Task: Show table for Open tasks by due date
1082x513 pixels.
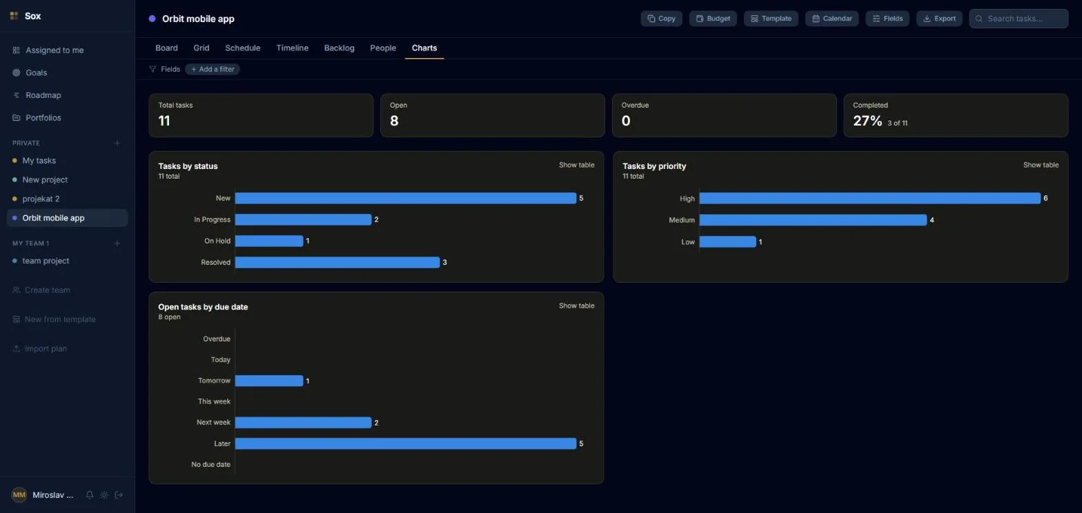Action: [577, 305]
